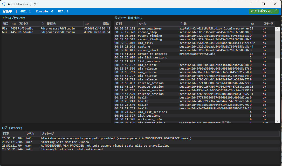Select health call at 00:52:21.762
The height and width of the screenshot is (166, 282).
click(x=195, y=108)
